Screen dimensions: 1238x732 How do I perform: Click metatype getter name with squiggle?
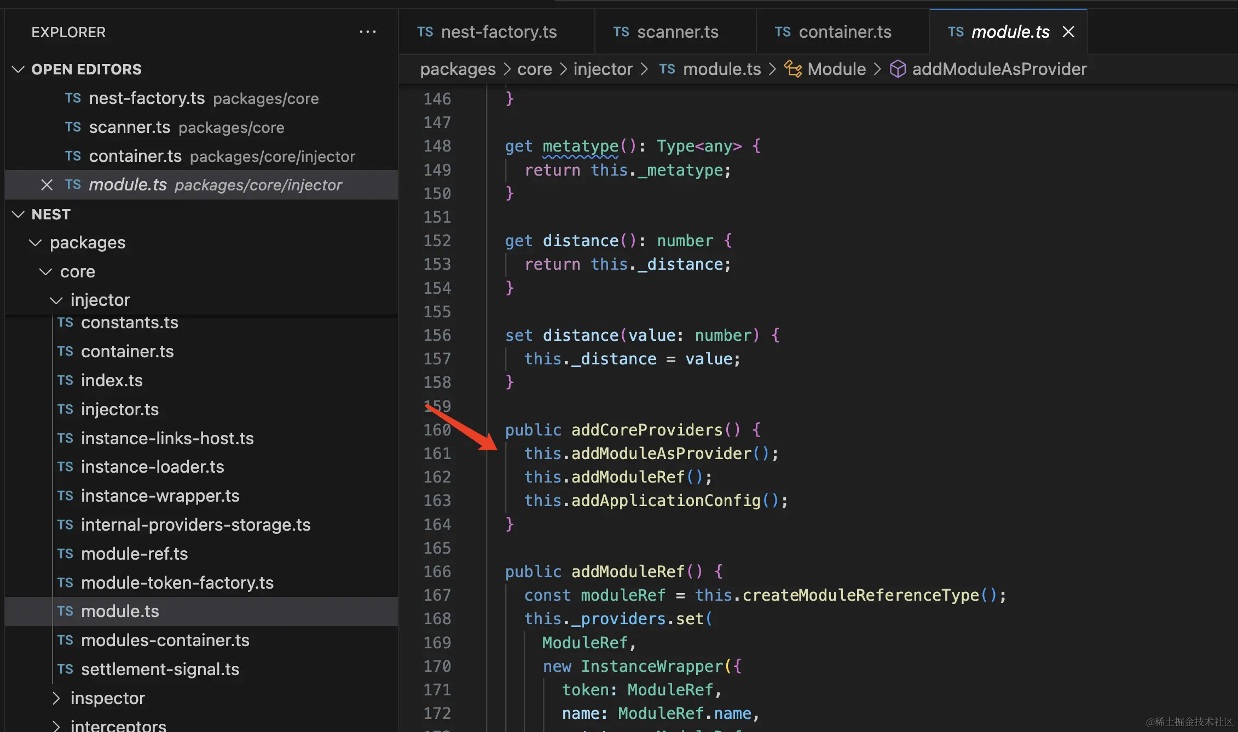coord(580,146)
